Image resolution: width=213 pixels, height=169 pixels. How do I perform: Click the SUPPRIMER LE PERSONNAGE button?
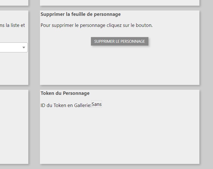tap(120, 41)
